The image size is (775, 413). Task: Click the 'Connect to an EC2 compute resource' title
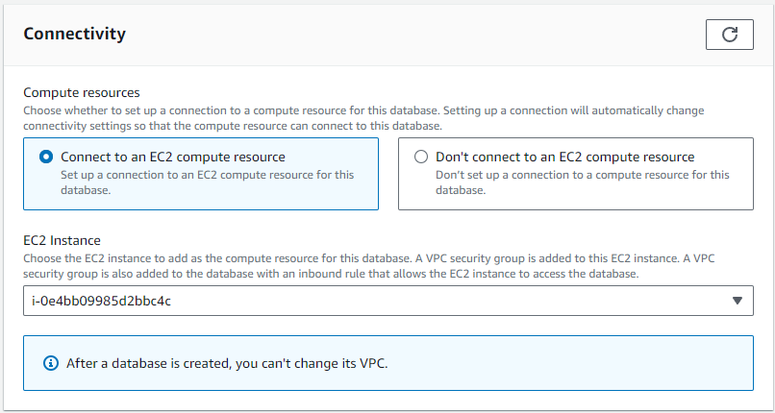point(173,157)
